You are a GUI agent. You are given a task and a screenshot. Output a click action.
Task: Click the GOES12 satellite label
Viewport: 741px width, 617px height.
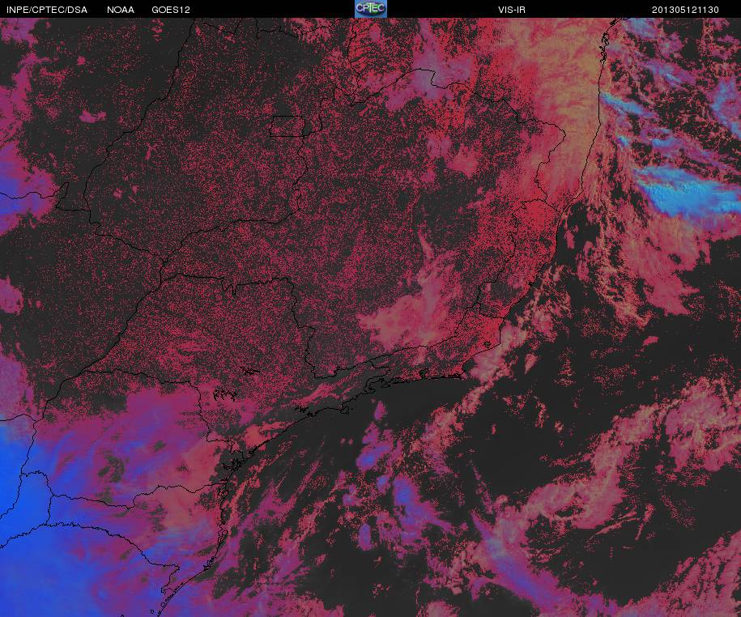pyautogui.click(x=171, y=10)
